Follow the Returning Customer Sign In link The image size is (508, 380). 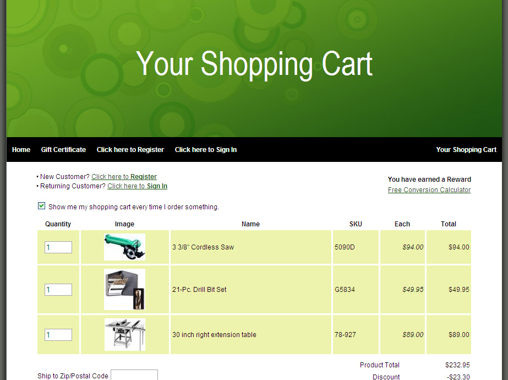pyautogui.click(x=137, y=186)
